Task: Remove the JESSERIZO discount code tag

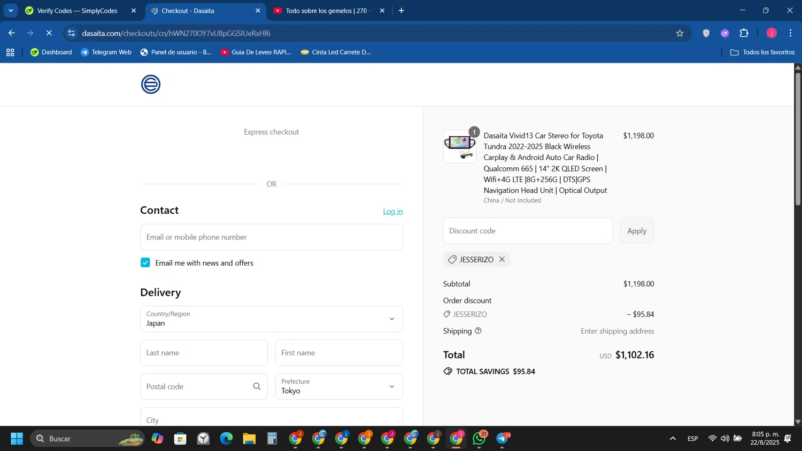Action: point(502,260)
